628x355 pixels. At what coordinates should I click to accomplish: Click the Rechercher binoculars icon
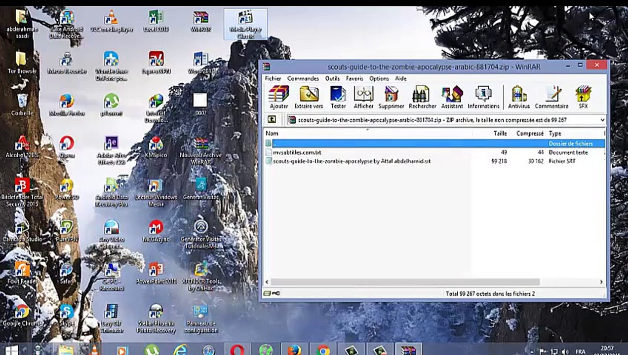coord(423,97)
